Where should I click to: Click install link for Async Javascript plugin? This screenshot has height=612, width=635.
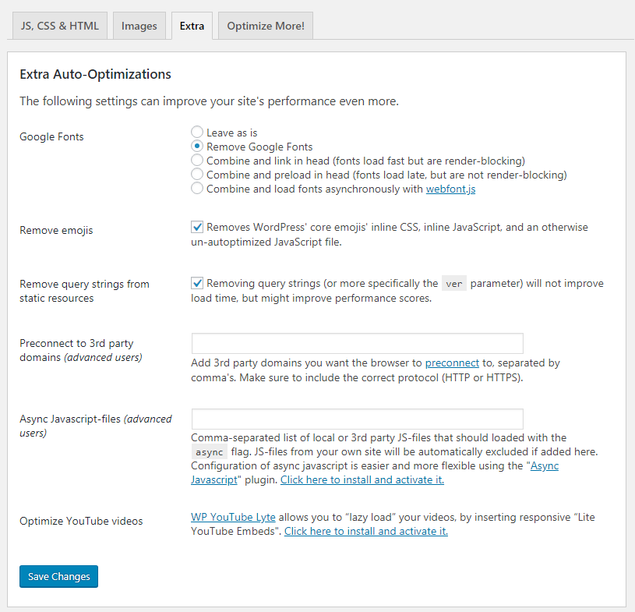tap(362, 480)
